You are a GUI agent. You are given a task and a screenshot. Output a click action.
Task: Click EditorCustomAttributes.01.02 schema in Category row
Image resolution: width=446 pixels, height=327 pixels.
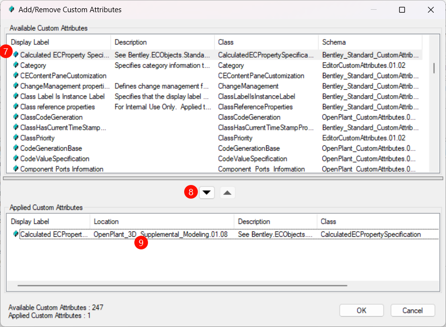(x=364, y=65)
